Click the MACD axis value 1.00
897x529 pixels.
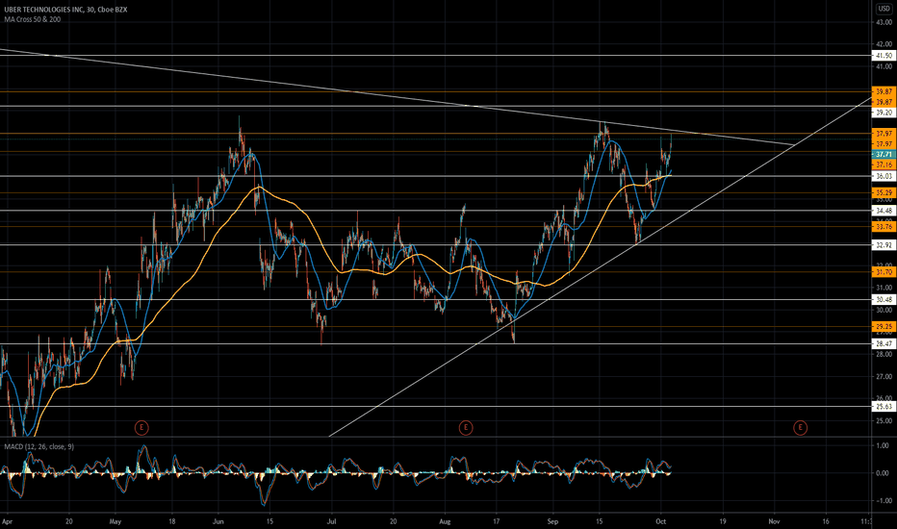pyautogui.click(x=883, y=445)
